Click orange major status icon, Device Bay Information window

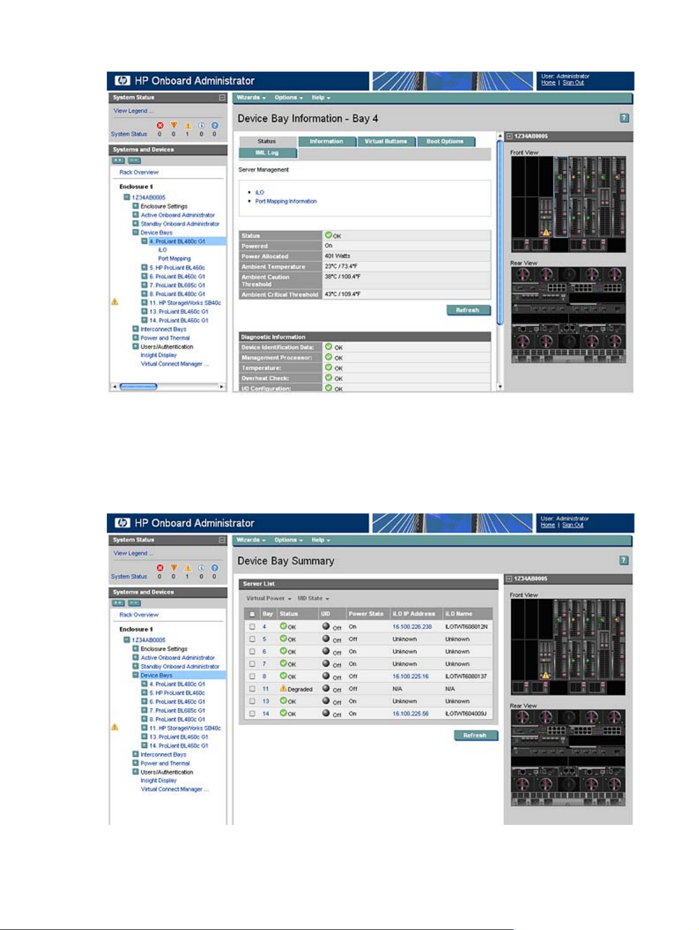point(174,126)
